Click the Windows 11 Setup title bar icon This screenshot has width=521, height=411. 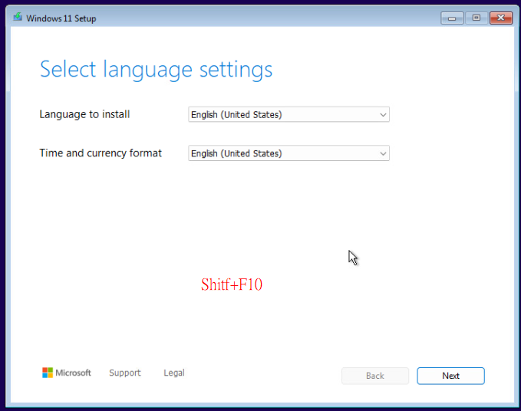pyautogui.click(x=18, y=17)
